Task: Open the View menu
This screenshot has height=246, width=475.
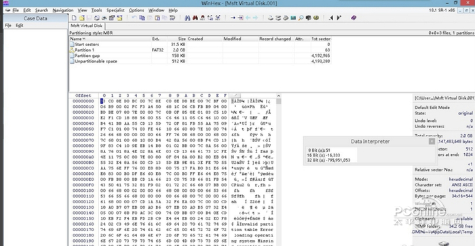Action: click(82, 10)
